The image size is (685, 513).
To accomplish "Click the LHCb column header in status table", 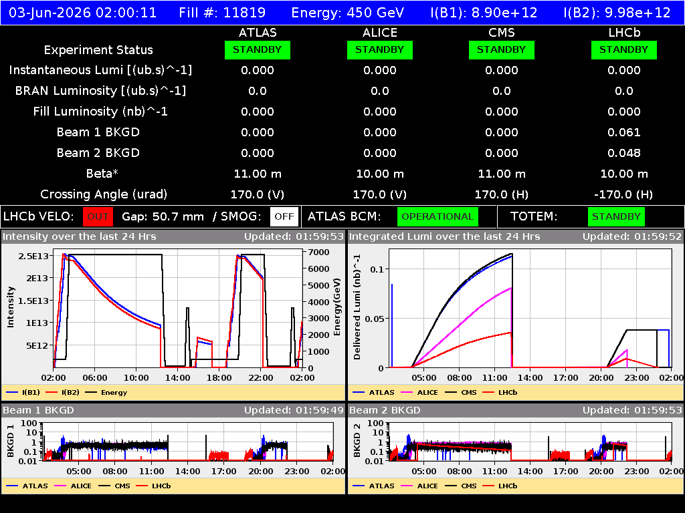I will click(x=624, y=33).
